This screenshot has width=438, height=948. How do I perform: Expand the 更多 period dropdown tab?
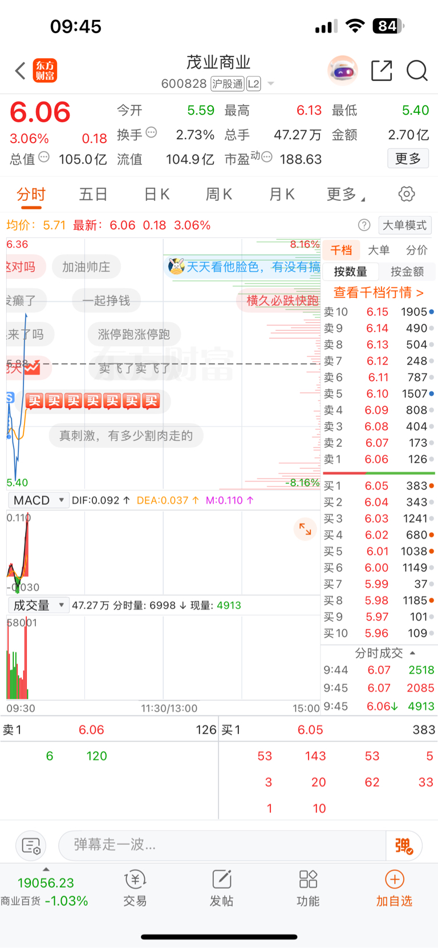[346, 195]
